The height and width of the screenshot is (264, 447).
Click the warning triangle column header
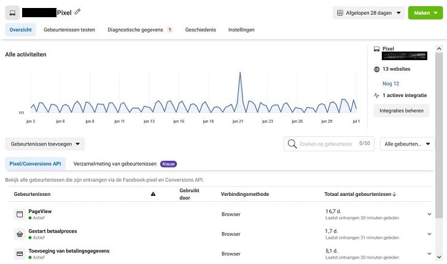click(x=153, y=194)
